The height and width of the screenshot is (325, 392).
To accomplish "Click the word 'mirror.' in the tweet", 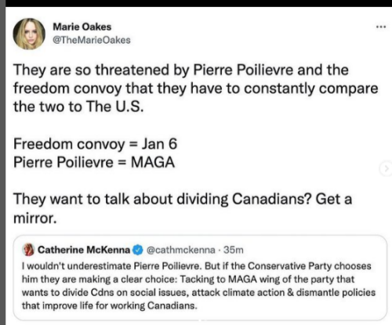I will [35, 218].
